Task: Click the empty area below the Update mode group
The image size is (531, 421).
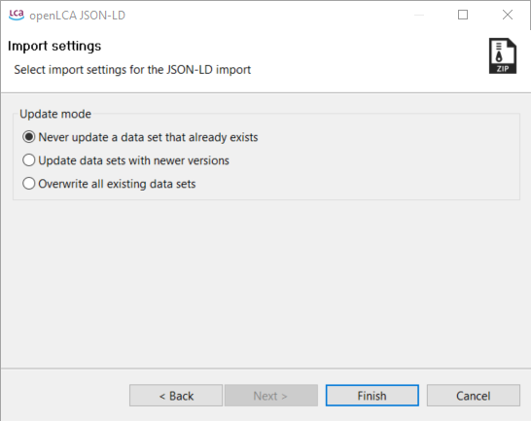Action: click(x=265, y=284)
